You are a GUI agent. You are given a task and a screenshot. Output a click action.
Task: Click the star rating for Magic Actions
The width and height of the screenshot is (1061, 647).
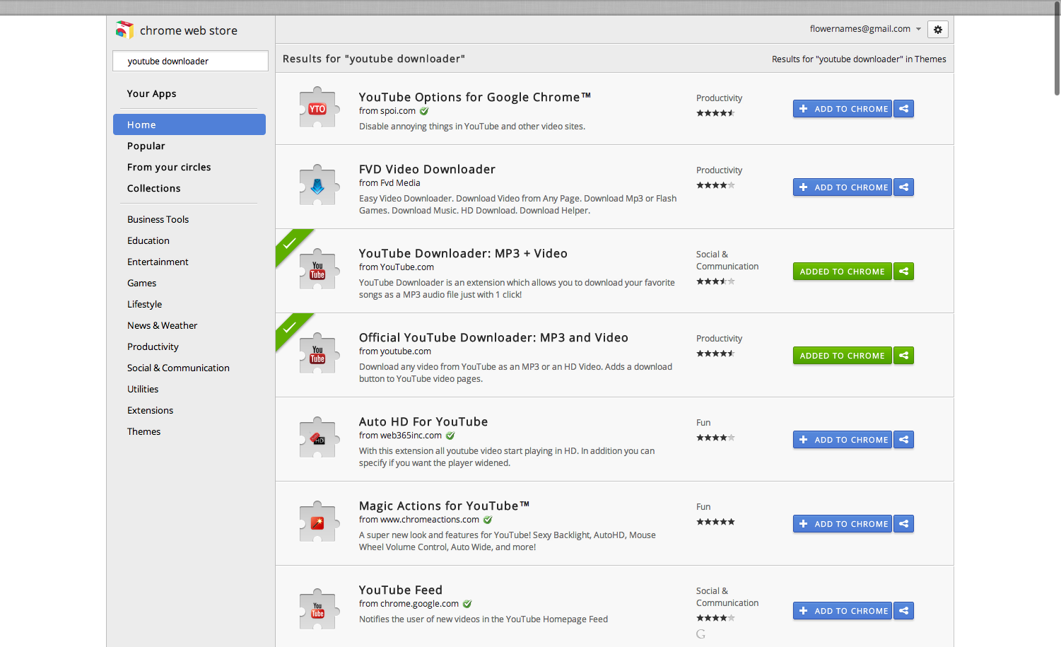pos(715,522)
